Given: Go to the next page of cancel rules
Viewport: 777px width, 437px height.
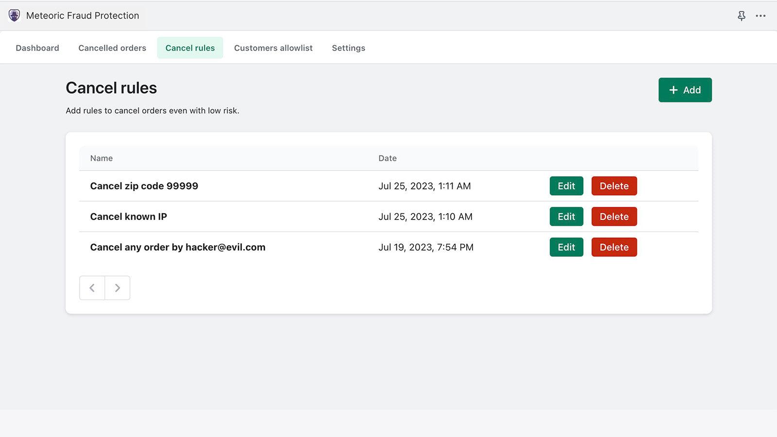Looking at the screenshot, I should pos(117,287).
